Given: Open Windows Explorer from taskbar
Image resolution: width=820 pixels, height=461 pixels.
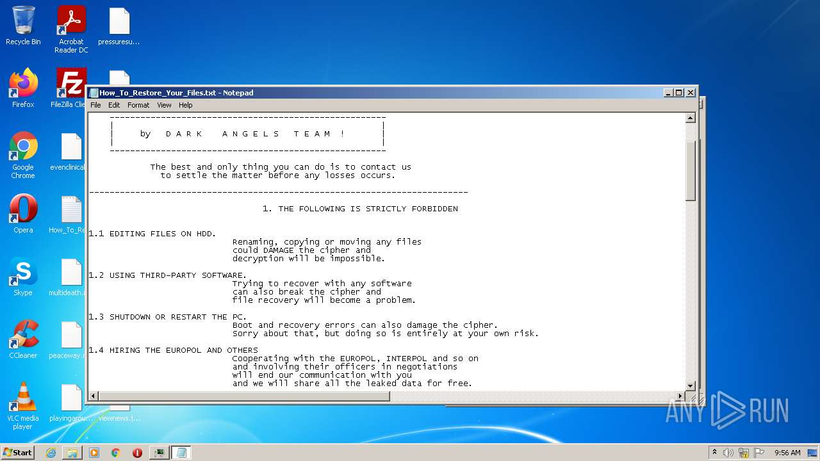Looking at the screenshot, I should (x=72, y=453).
